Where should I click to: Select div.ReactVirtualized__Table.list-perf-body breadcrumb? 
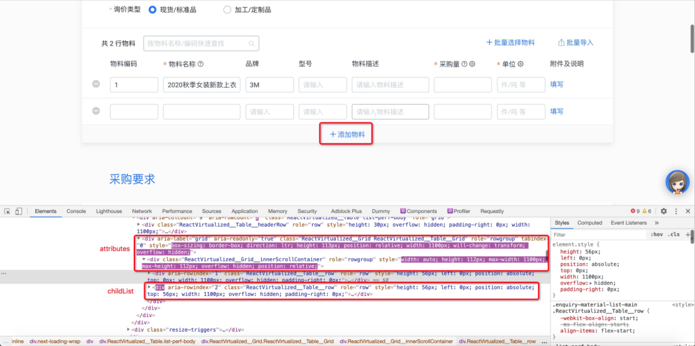(x=147, y=342)
